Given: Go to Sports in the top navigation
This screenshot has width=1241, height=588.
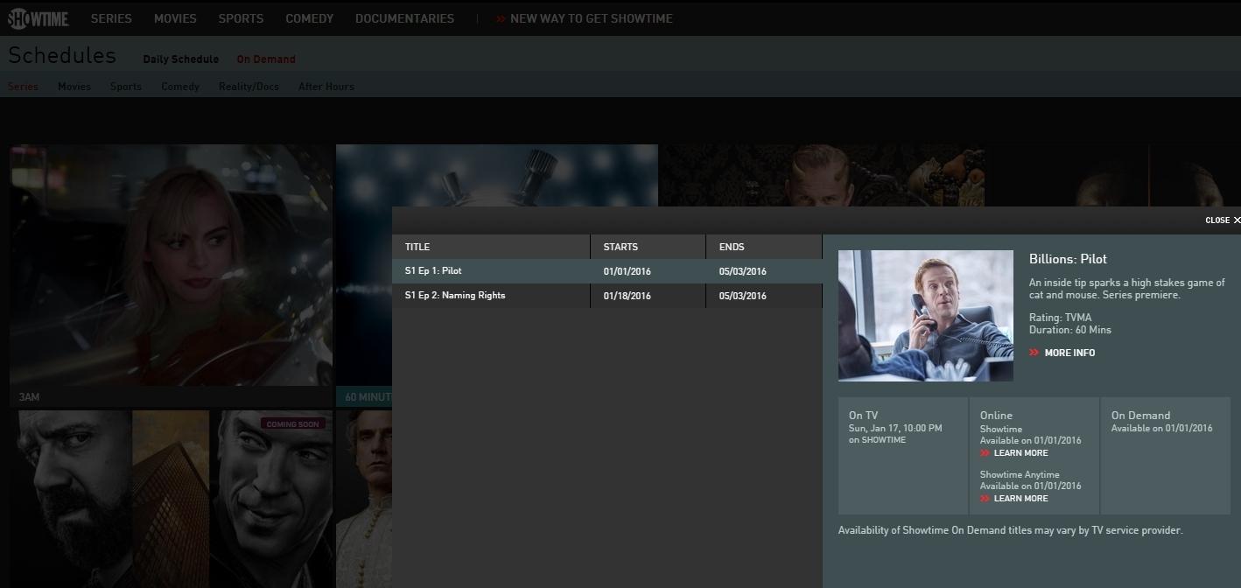Looking at the screenshot, I should click(241, 18).
